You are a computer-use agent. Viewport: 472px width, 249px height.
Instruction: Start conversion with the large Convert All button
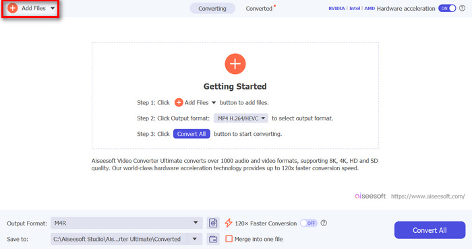point(430,230)
